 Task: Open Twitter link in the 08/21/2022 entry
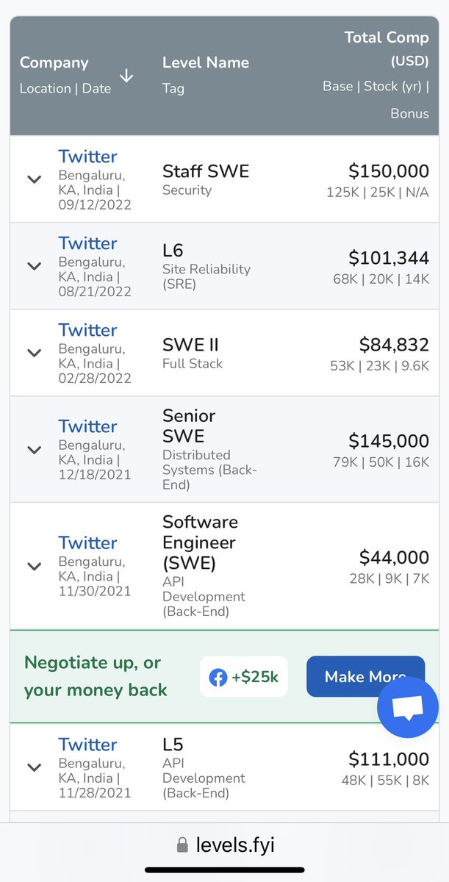[x=87, y=243]
